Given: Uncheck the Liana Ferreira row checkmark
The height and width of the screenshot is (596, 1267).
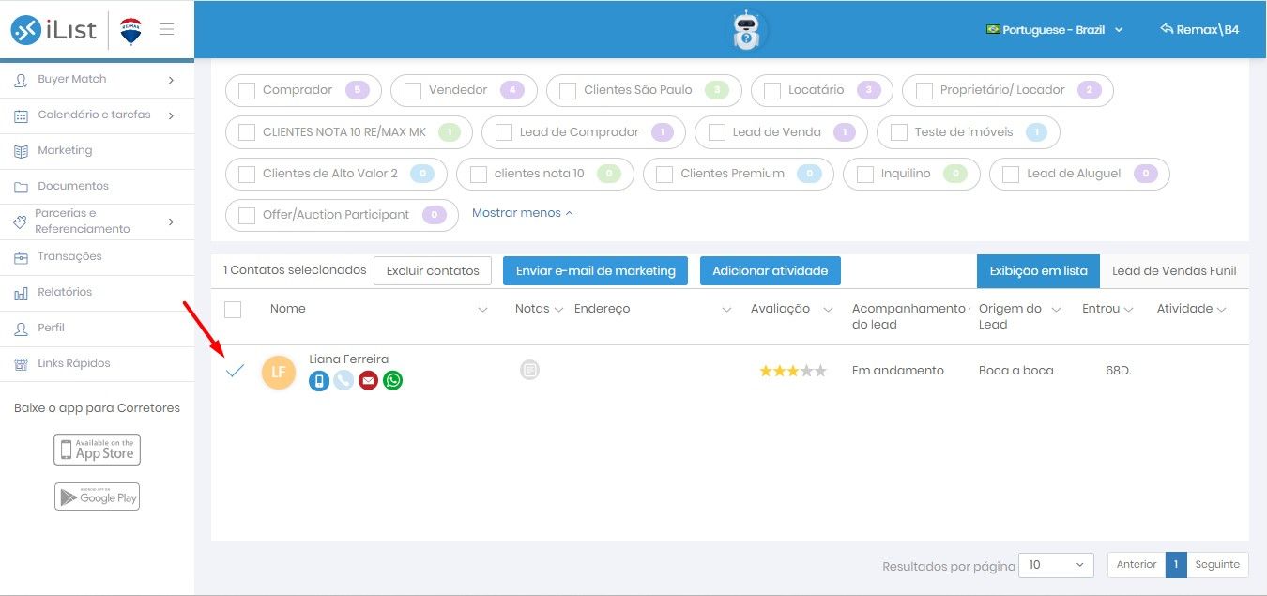Looking at the screenshot, I should [x=235, y=371].
